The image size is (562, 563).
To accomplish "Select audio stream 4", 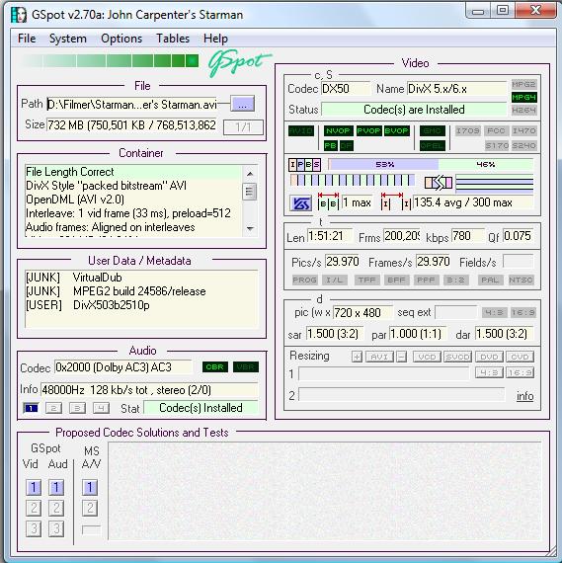I will coord(101,408).
